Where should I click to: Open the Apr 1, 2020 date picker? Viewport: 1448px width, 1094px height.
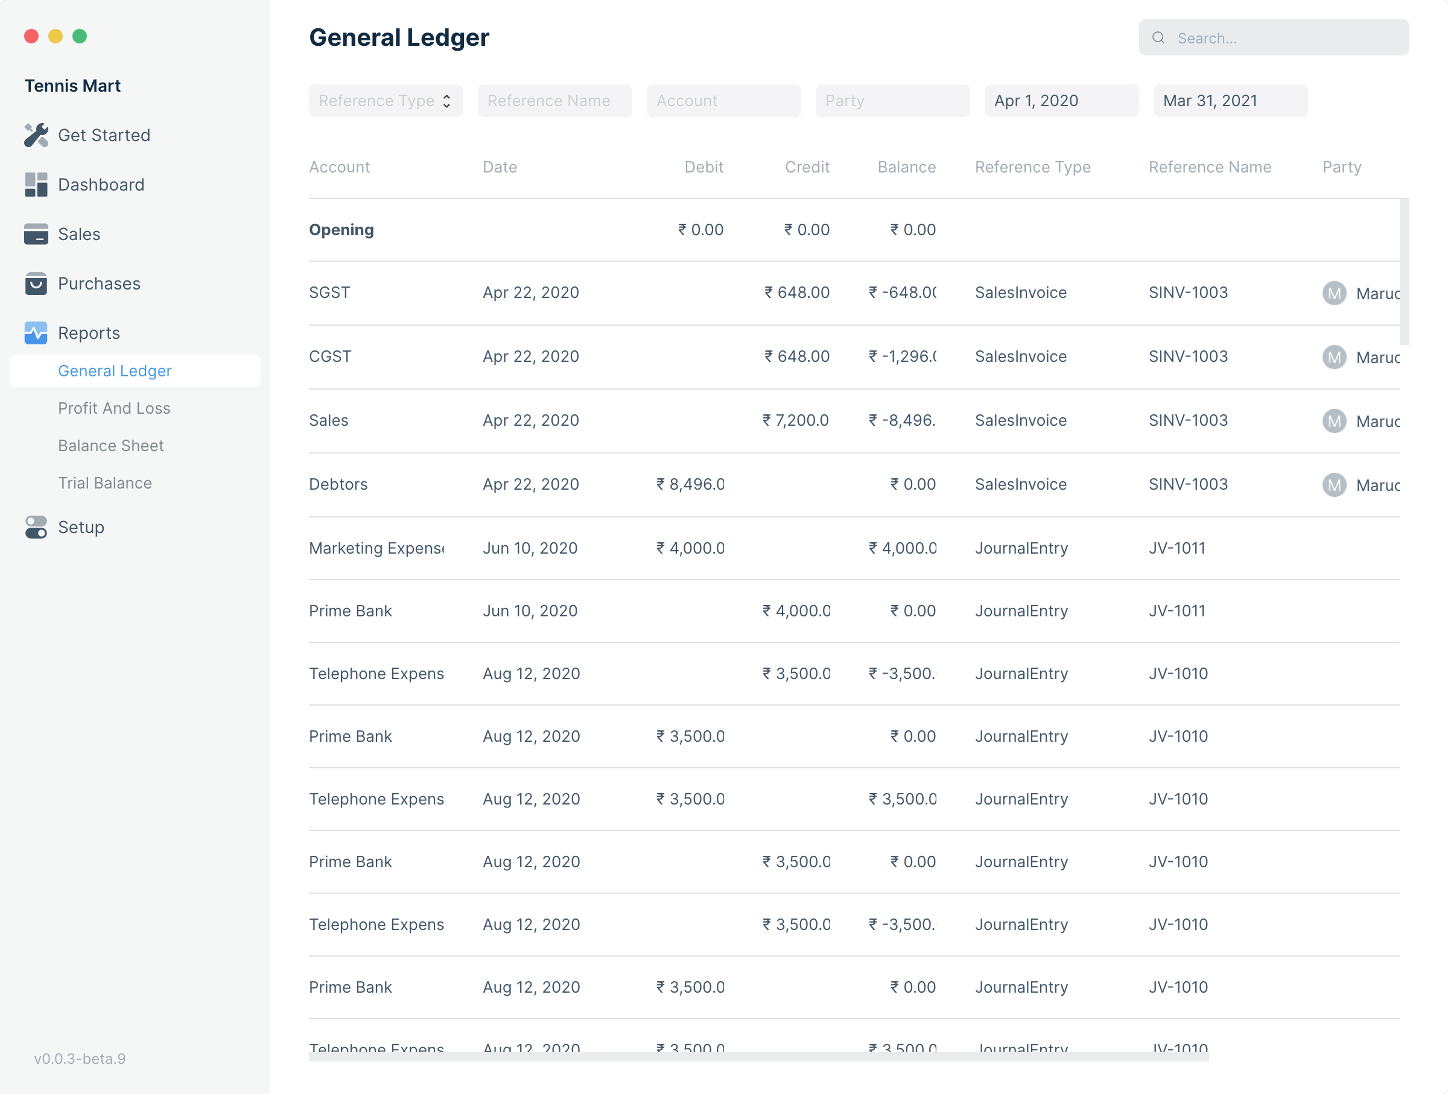tap(1061, 101)
